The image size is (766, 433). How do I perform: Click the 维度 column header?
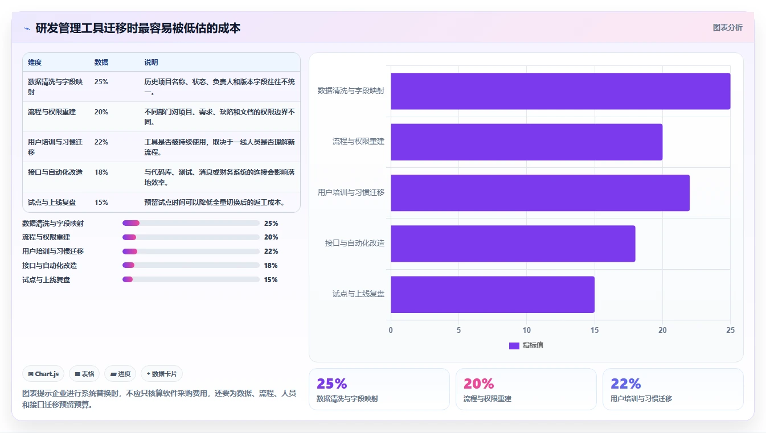pos(35,63)
